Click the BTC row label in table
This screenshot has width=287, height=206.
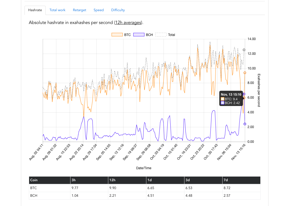pos(33,188)
